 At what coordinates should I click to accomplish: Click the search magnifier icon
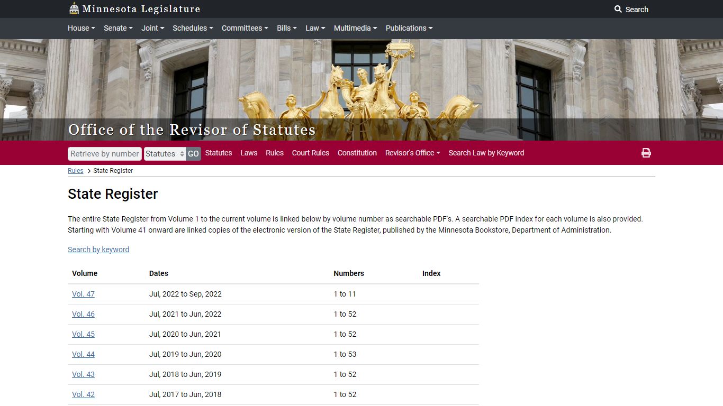coord(618,9)
